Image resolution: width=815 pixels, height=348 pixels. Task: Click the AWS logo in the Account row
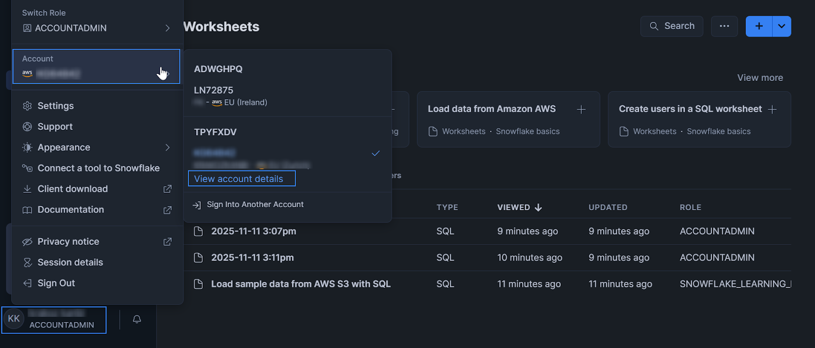pyautogui.click(x=28, y=73)
